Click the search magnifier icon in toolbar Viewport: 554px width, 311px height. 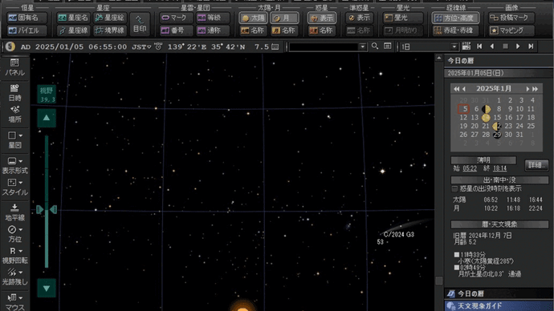[x=375, y=46]
